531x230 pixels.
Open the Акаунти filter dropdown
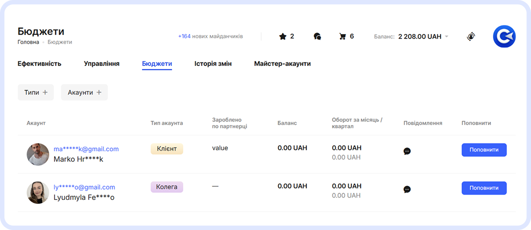pyautogui.click(x=84, y=92)
